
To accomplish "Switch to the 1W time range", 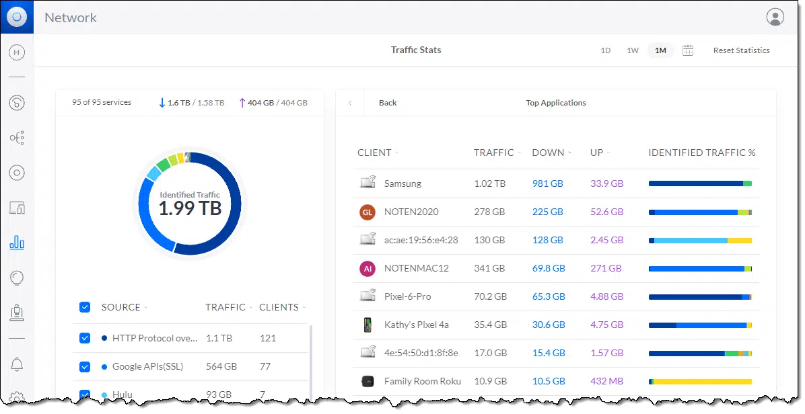I will click(x=632, y=50).
